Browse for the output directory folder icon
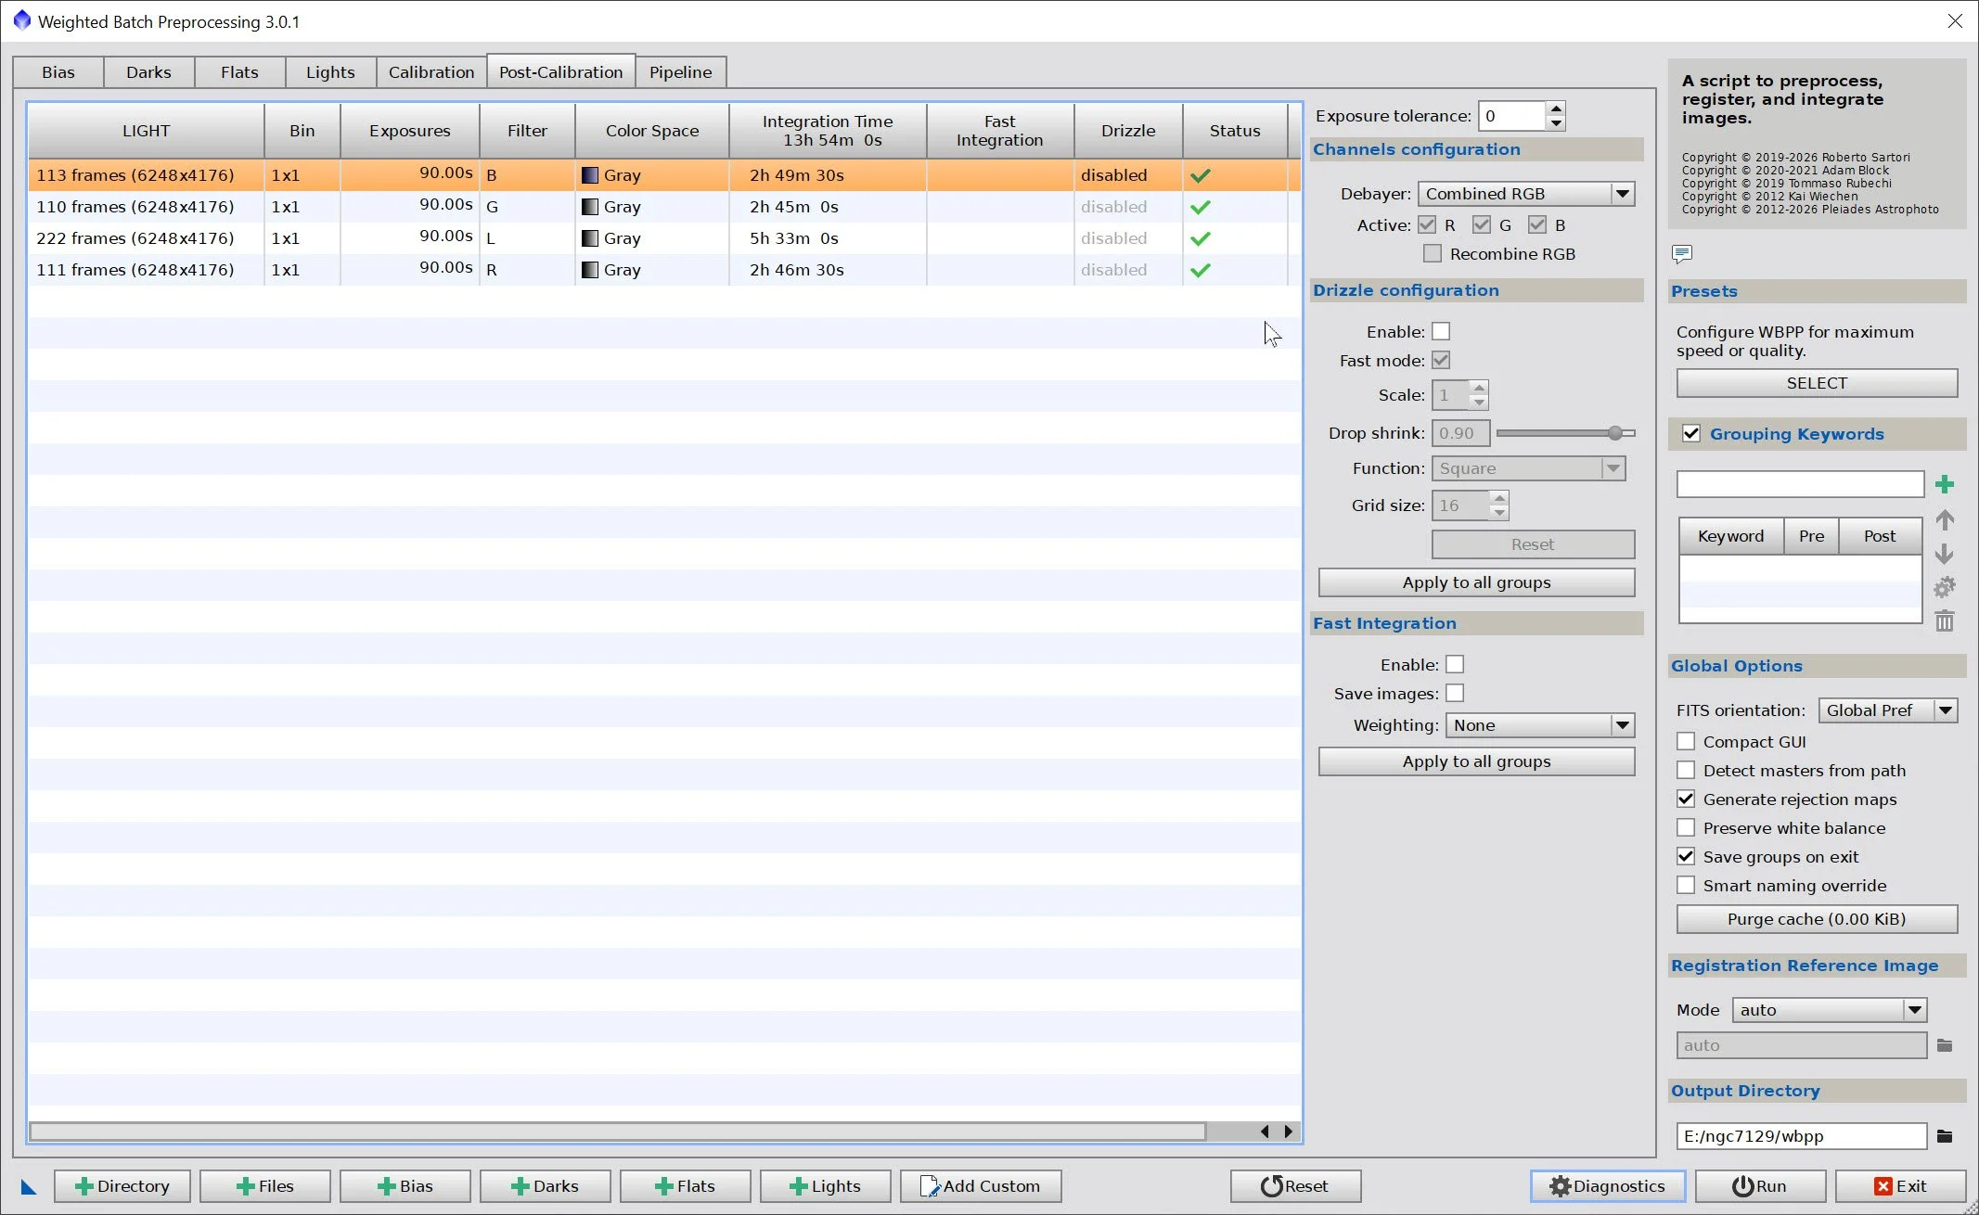 (x=1945, y=1136)
